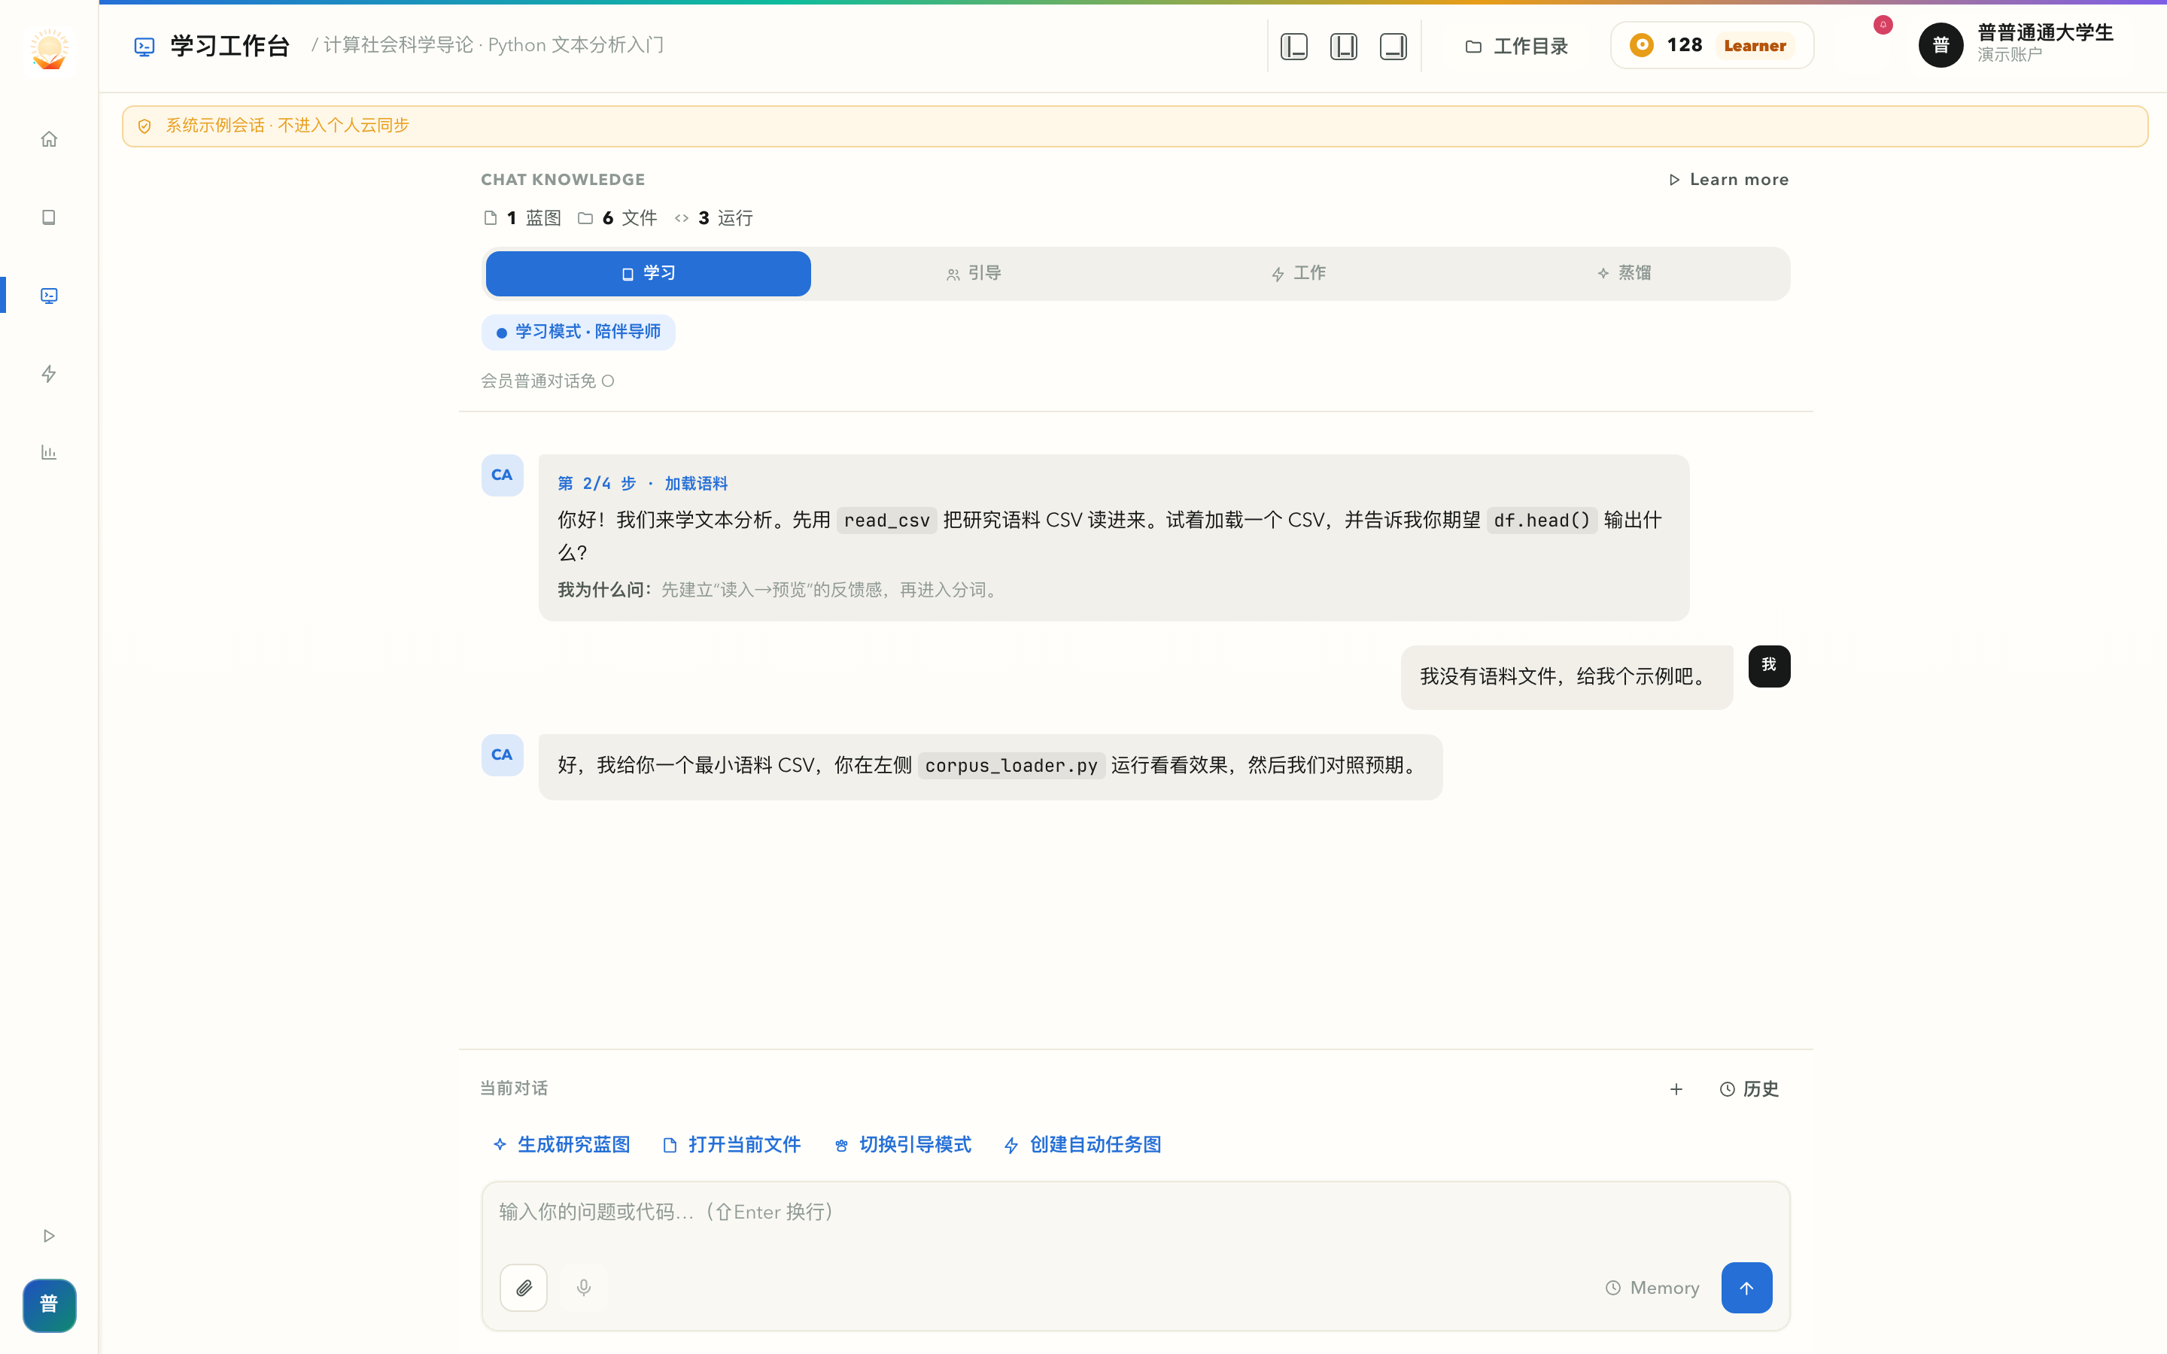Open the home icon in sidebar

point(49,139)
